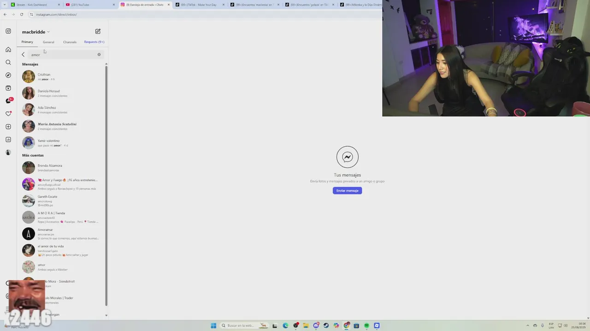Click the results list scrollbar

point(106,186)
